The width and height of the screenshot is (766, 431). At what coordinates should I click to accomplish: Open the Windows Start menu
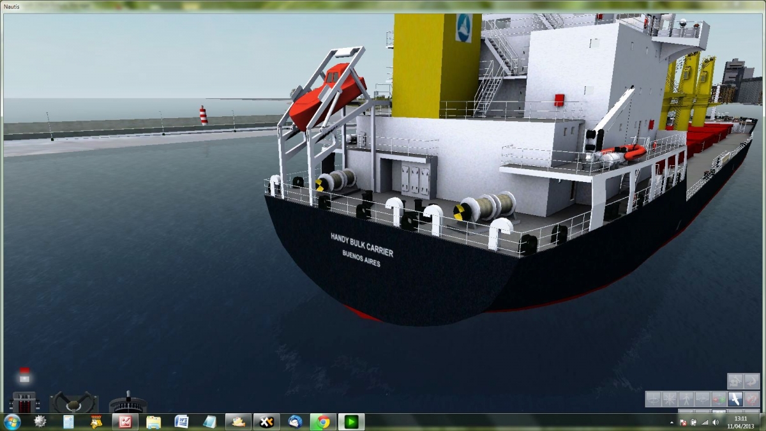click(x=11, y=421)
